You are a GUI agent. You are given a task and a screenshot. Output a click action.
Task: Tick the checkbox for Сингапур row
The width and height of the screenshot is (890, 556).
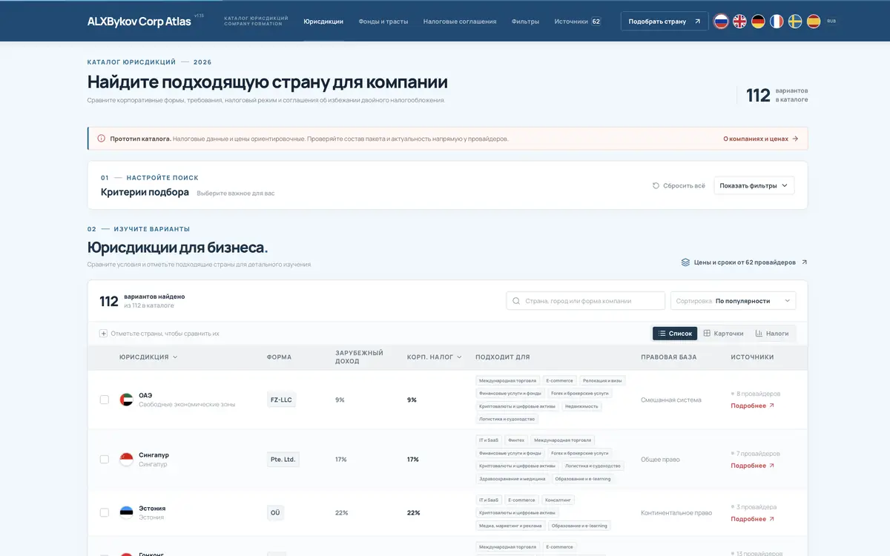[104, 459]
